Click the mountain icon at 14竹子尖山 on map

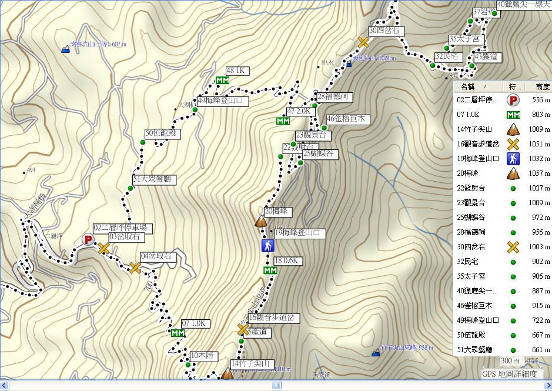click(x=228, y=374)
